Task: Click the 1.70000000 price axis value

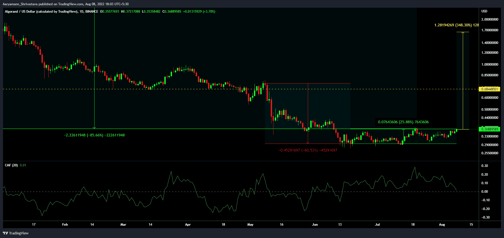Action: pyautogui.click(x=490, y=30)
